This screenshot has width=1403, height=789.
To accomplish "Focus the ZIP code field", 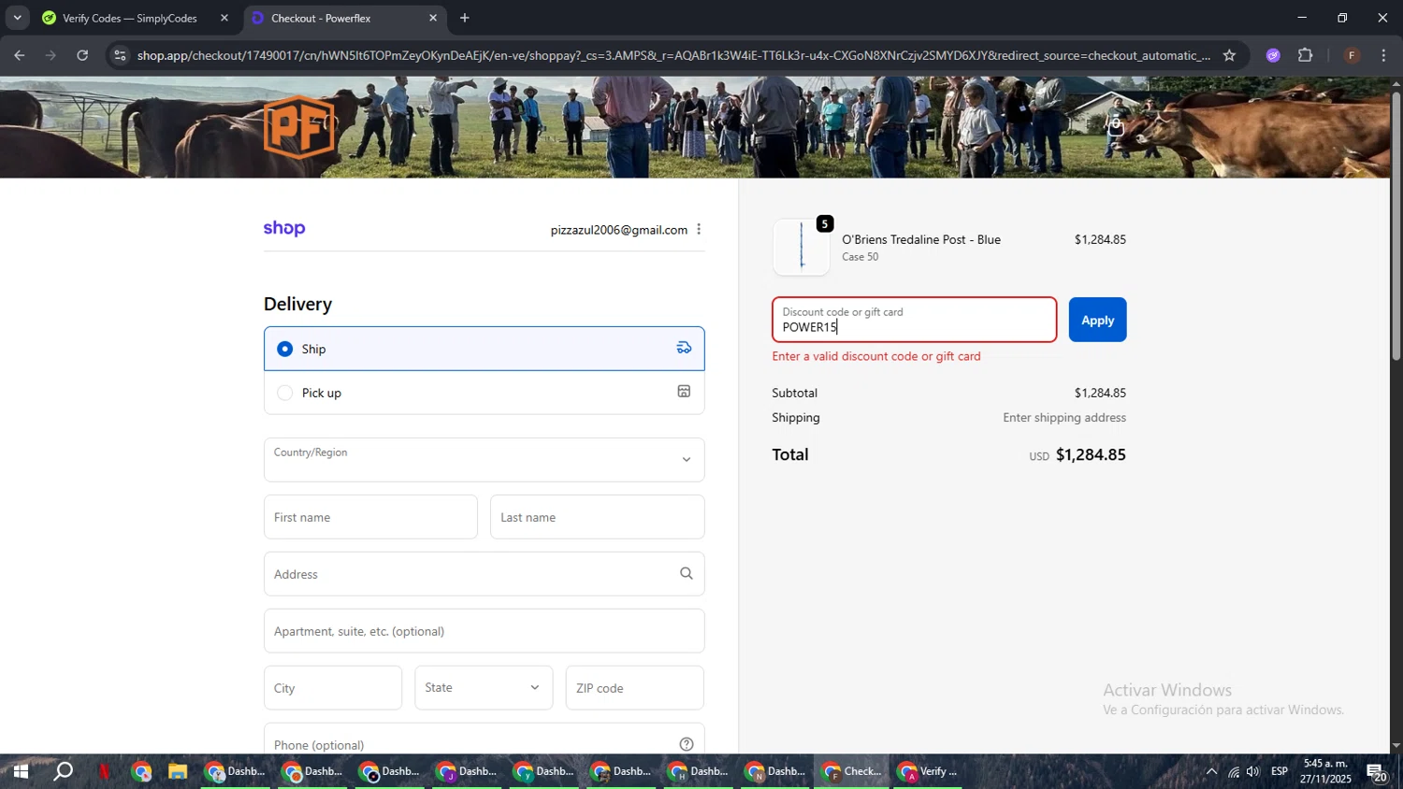I will pos(634,688).
